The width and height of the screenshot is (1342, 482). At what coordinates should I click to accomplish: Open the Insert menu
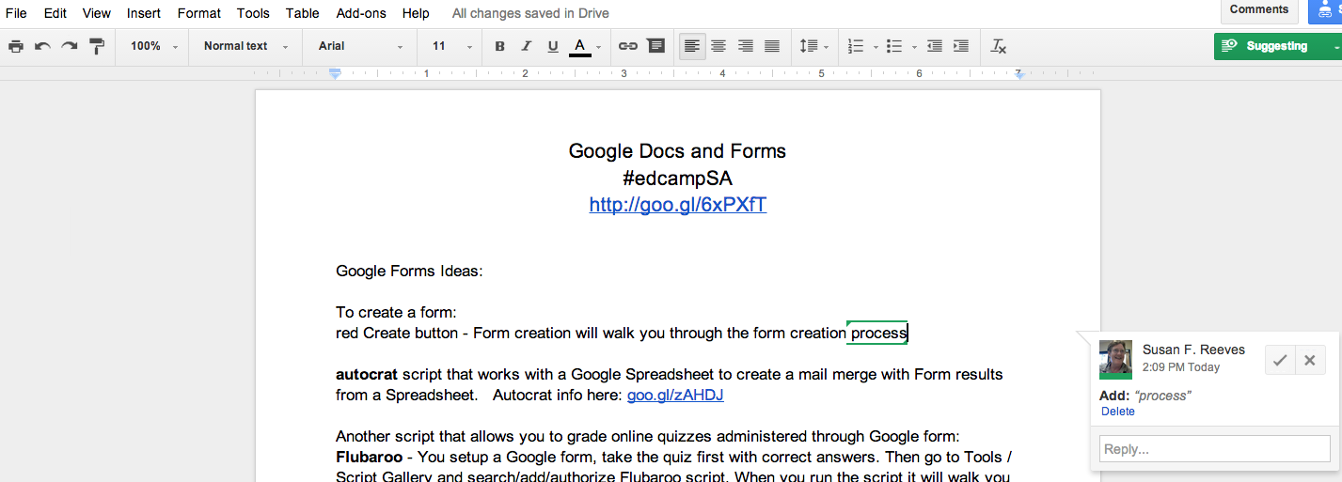pos(144,13)
